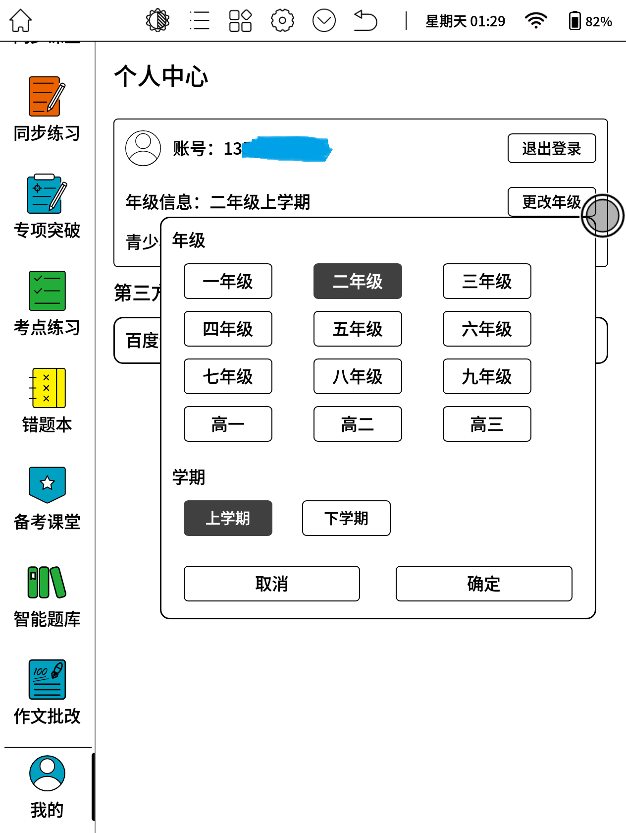Cancel the dialog with 取消
This screenshot has height=833, width=626.
tap(272, 584)
